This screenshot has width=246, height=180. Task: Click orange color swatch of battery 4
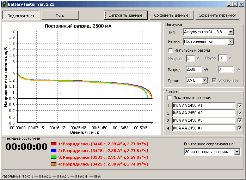[54, 164]
